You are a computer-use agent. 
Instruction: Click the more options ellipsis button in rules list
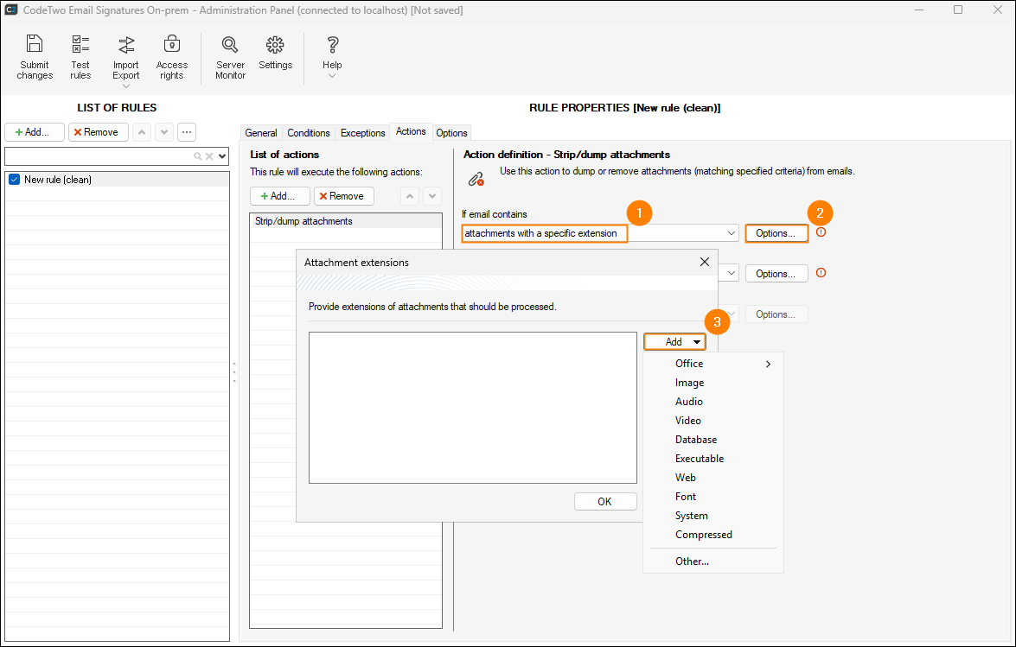pyautogui.click(x=187, y=132)
